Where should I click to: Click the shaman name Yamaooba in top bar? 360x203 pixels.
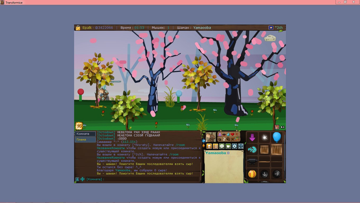(202, 27)
